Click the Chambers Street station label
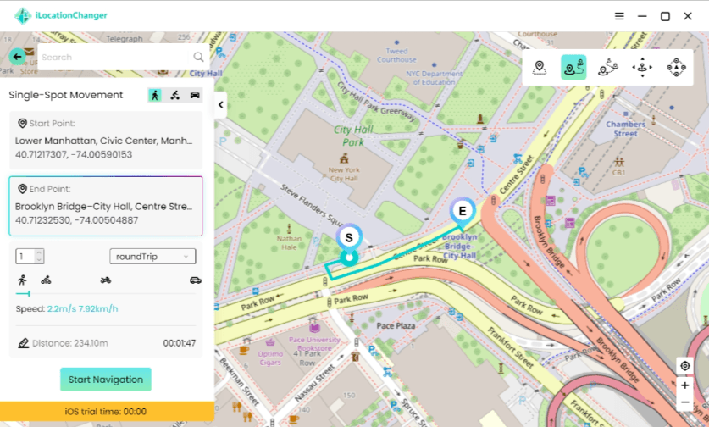Viewport: 709px width, 427px height. click(626, 129)
